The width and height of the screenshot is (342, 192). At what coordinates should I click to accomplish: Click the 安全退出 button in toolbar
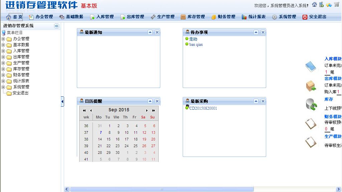(x=314, y=17)
